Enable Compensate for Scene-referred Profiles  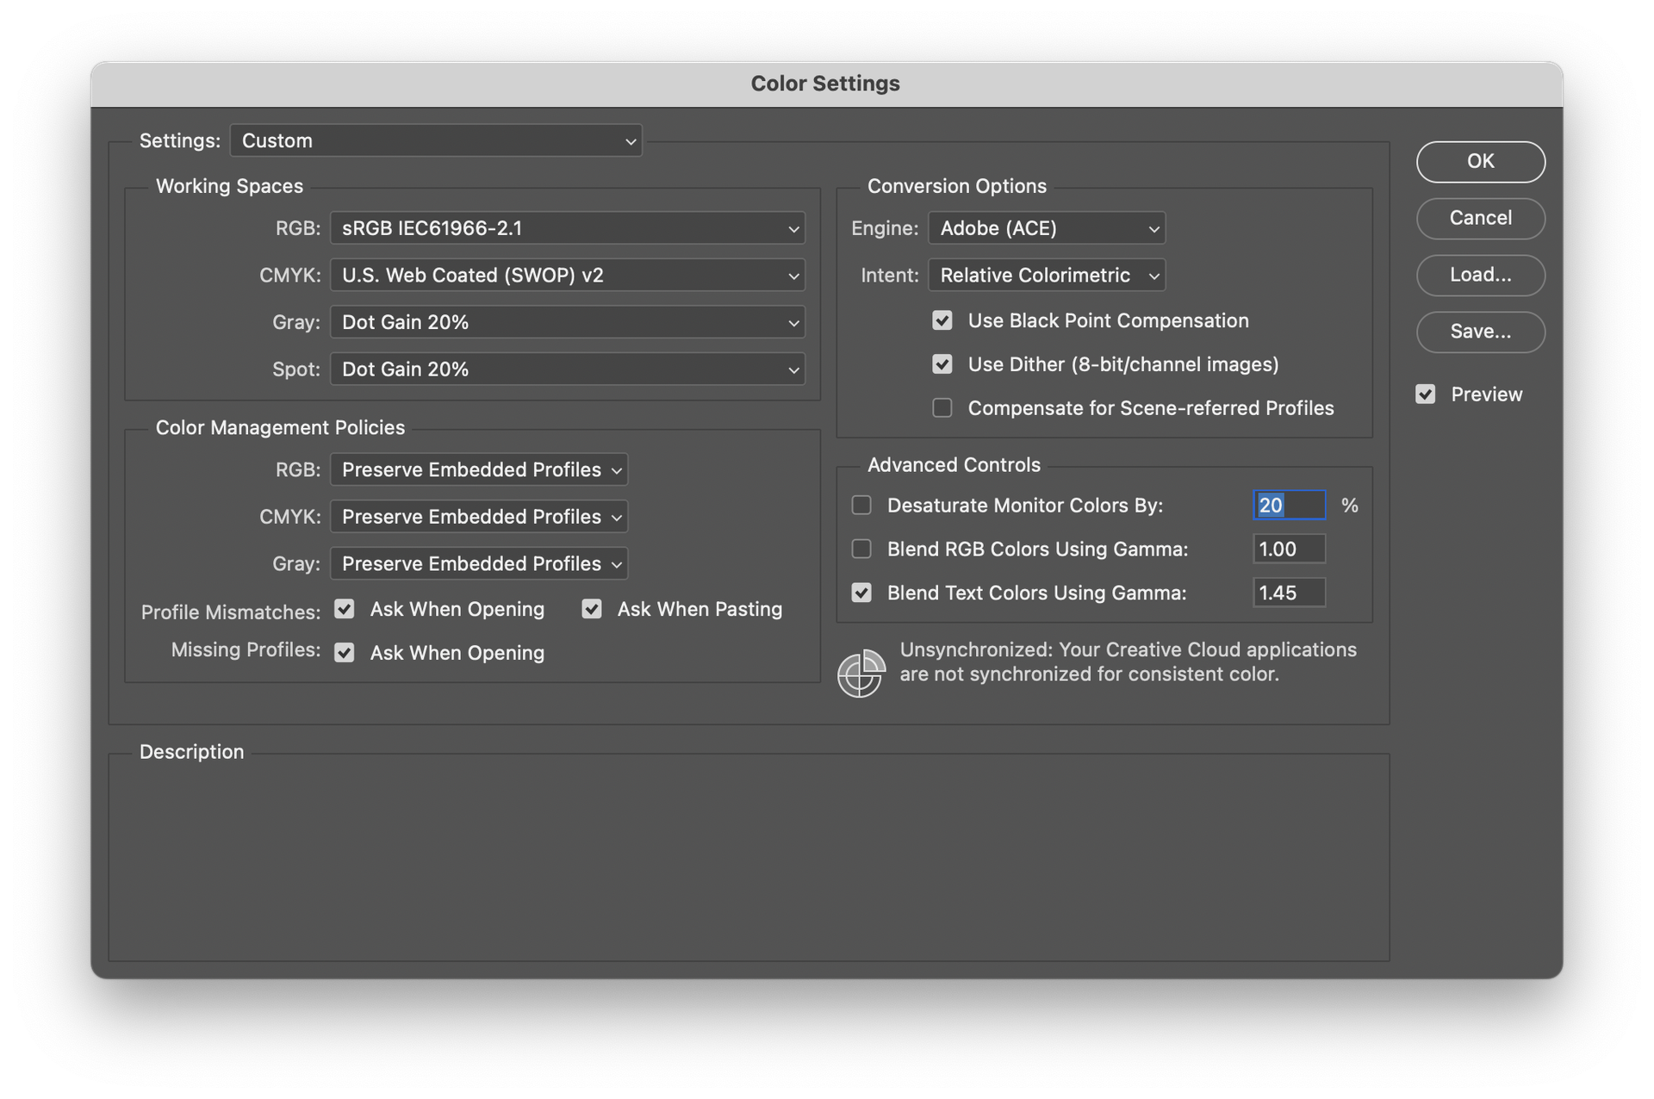[x=942, y=407]
